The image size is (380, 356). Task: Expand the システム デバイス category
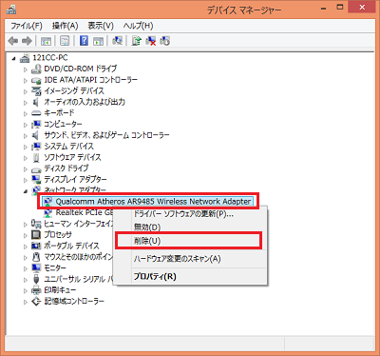click(26, 147)
